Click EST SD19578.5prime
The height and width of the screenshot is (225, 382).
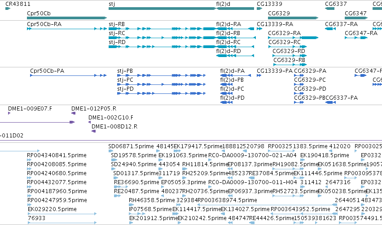pos(114,160)
